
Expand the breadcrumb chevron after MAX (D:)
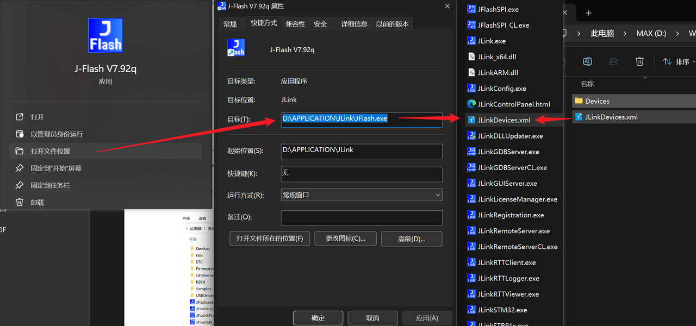[x=677, y=33]
